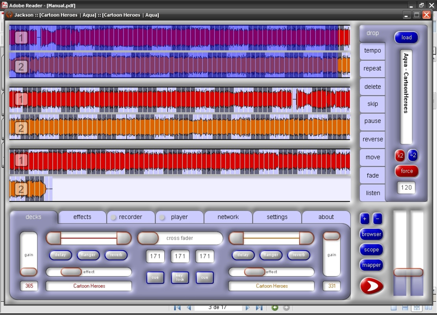Image resolution: width=437 pixels, height=315 pixels.
Task: Toggle right deck reverb effect
Action: [299, 255]
